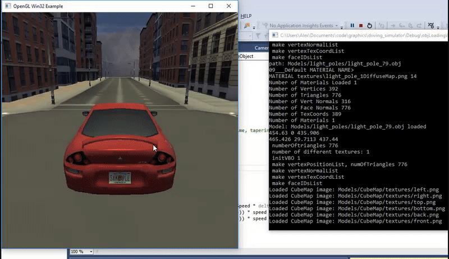Click '465.426 29.7113 437.44' console line
Screen dimensions: 449x259
tap(304, 139)
